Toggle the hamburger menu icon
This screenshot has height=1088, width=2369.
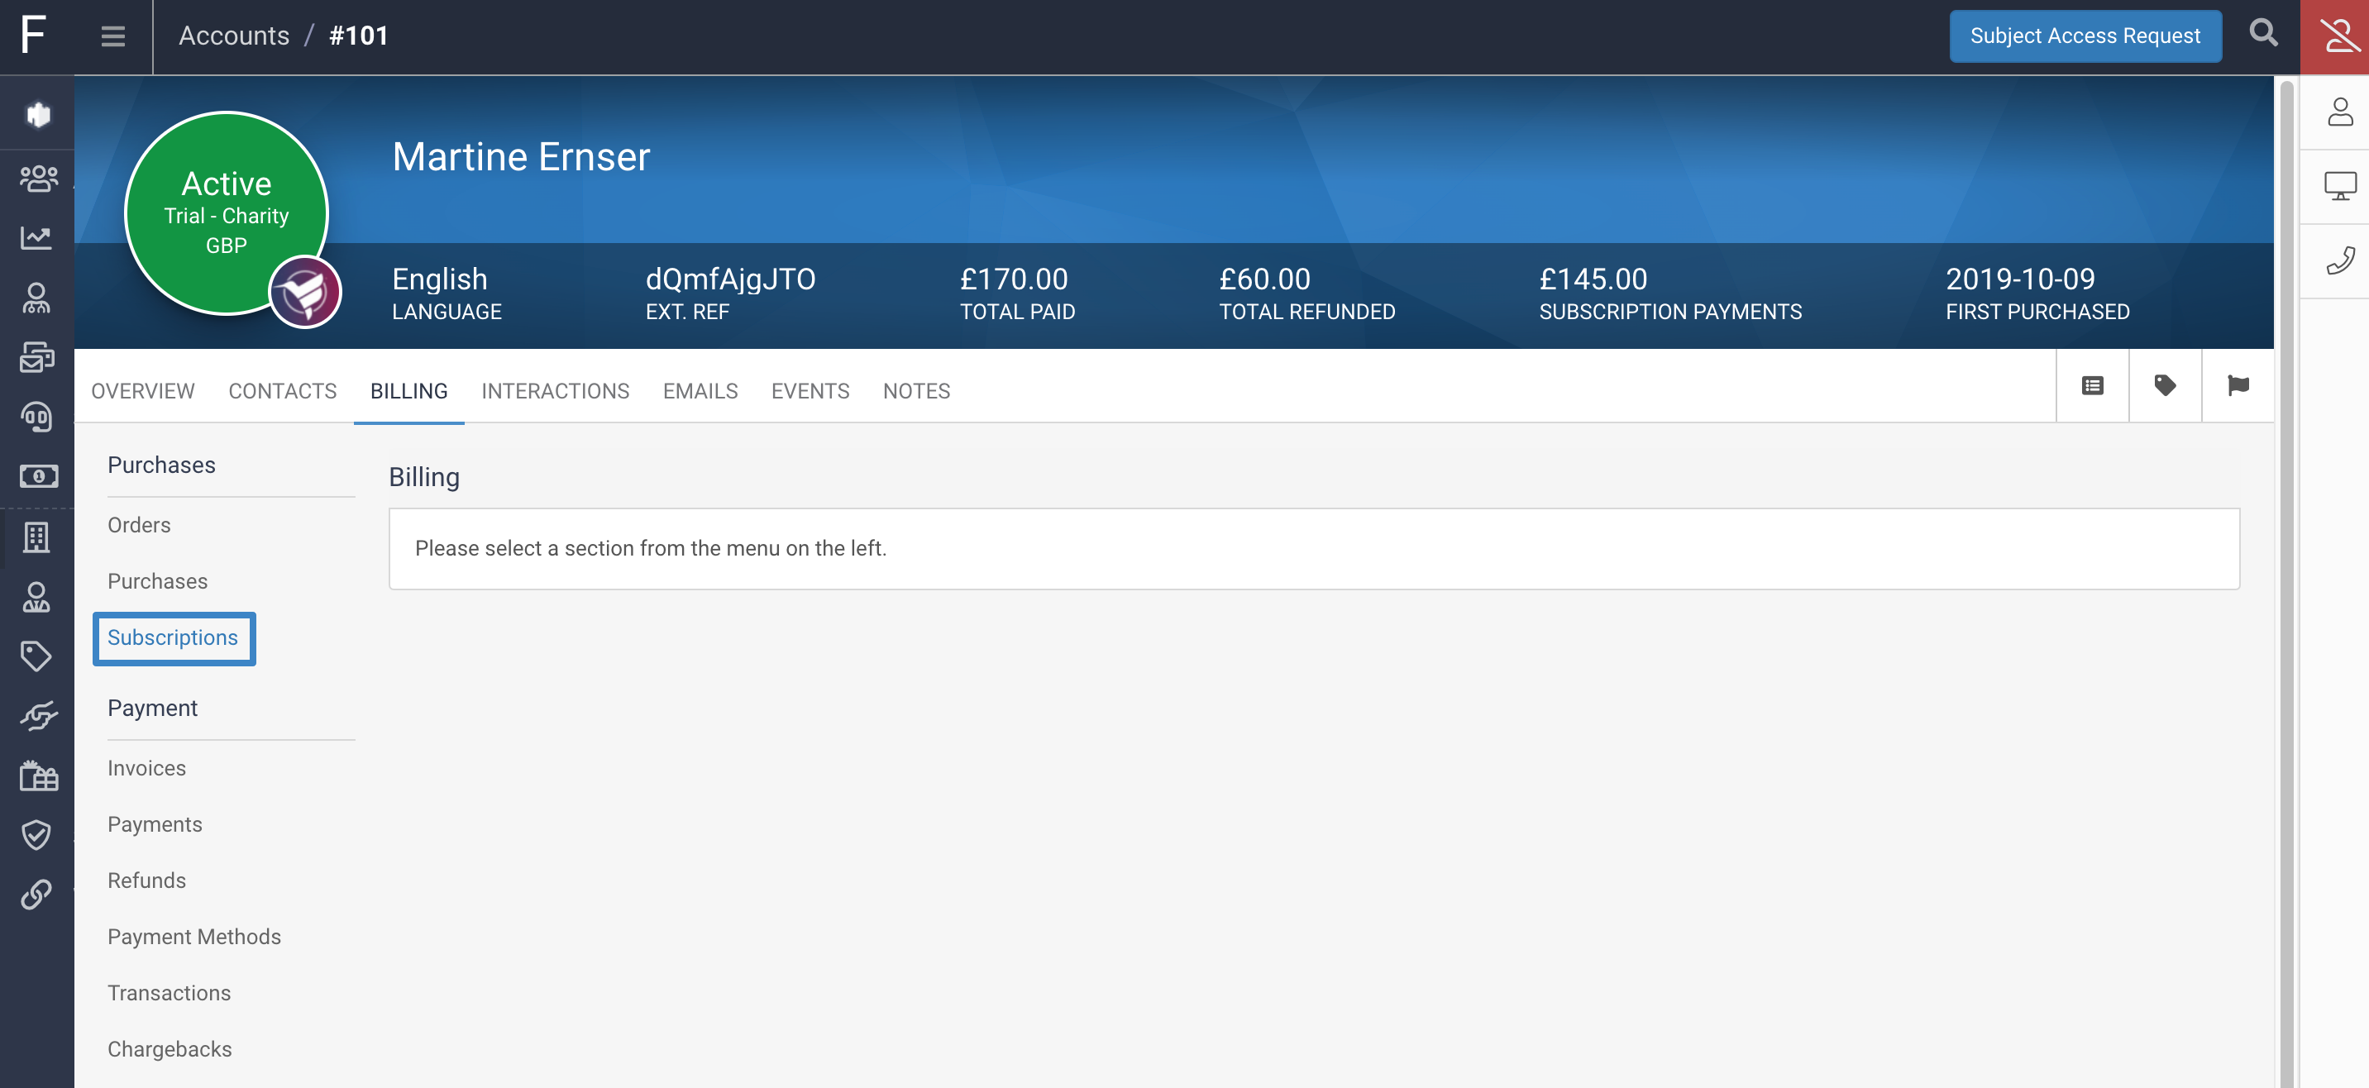pos(113,36)
